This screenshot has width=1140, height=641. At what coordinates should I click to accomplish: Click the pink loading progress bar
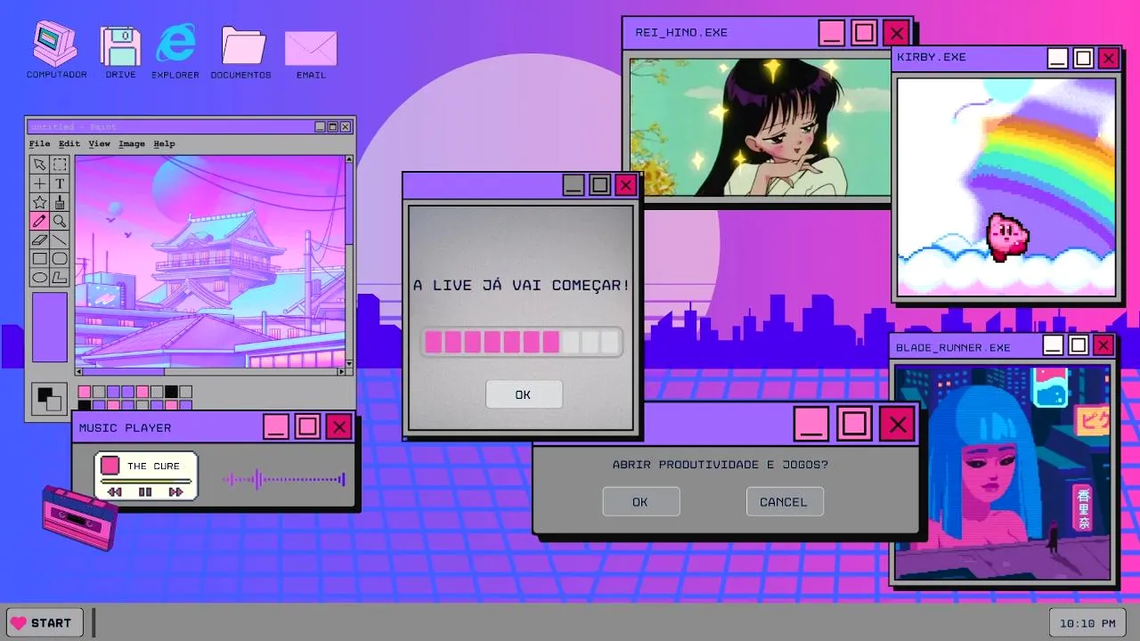[522, 342]
